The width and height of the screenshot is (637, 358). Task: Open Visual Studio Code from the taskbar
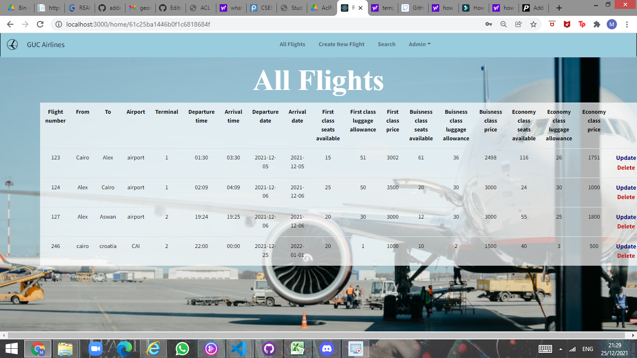pyautogui.click(x=239, y=349)
